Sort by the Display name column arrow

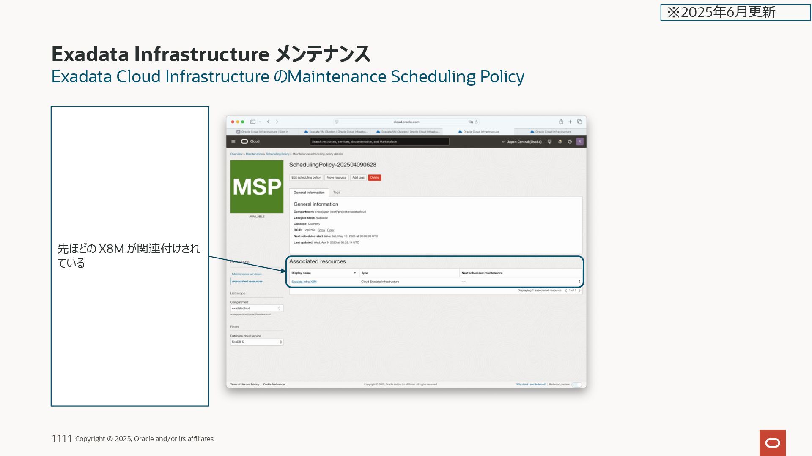[x=354, y=273]
